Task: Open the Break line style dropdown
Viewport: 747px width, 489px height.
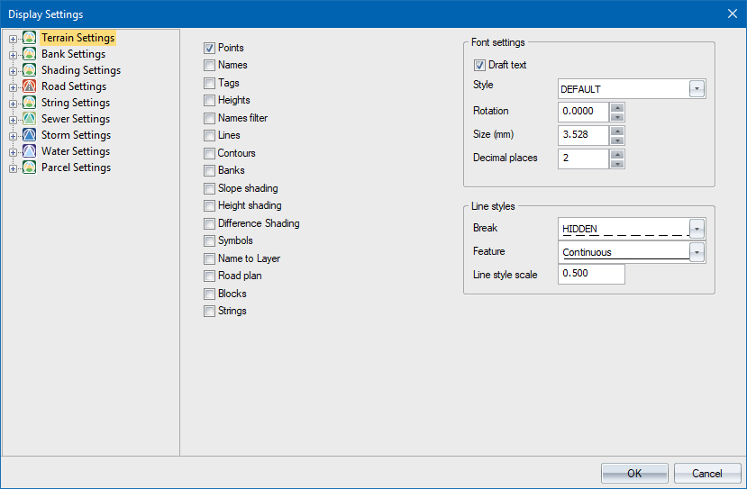Action: pos(697,229)
